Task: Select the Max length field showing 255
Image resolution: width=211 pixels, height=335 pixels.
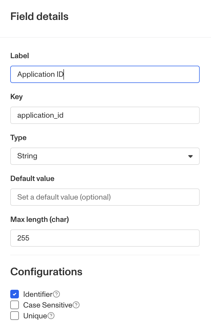Action: coord(105,238)
